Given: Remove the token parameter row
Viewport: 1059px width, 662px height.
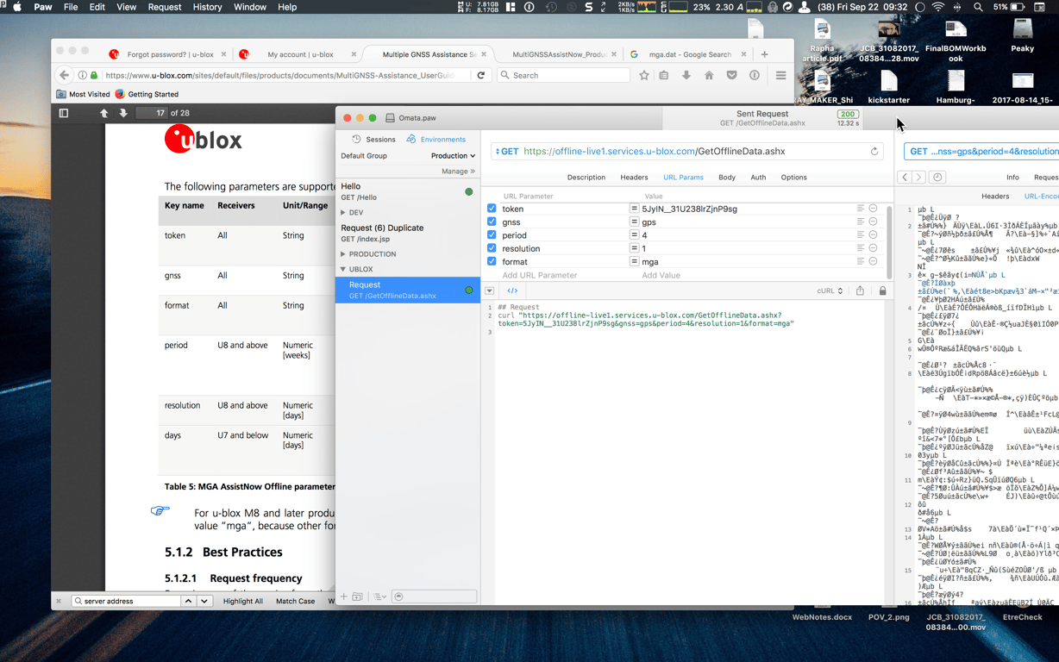Looking at the screenshot, I should (x=873, y=209).
